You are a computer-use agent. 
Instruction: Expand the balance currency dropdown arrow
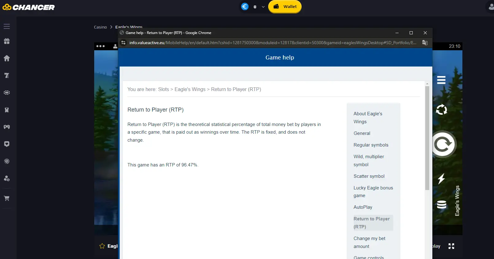tap(263, 7)
